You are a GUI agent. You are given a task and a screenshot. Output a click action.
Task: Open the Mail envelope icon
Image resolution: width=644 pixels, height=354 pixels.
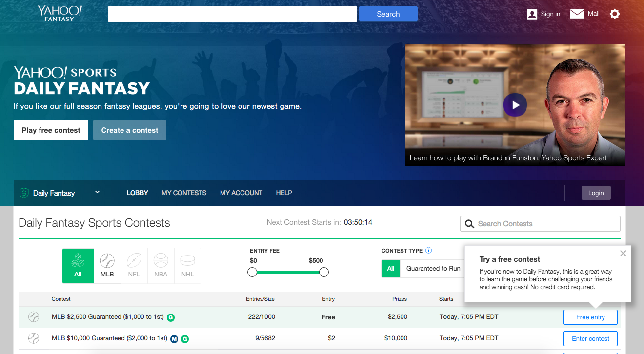coord(577,14)
